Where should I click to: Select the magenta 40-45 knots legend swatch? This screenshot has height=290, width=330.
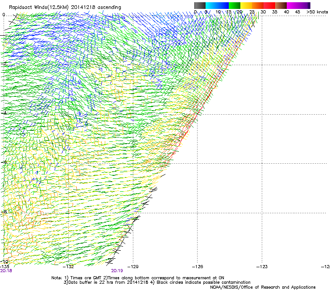pos(293,5)
